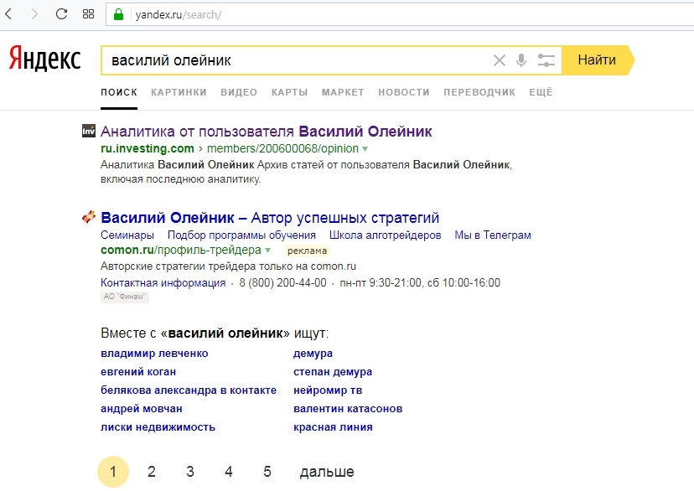Click 'дальше' to go to next page

pyautogui.click(x=327, y=472)
